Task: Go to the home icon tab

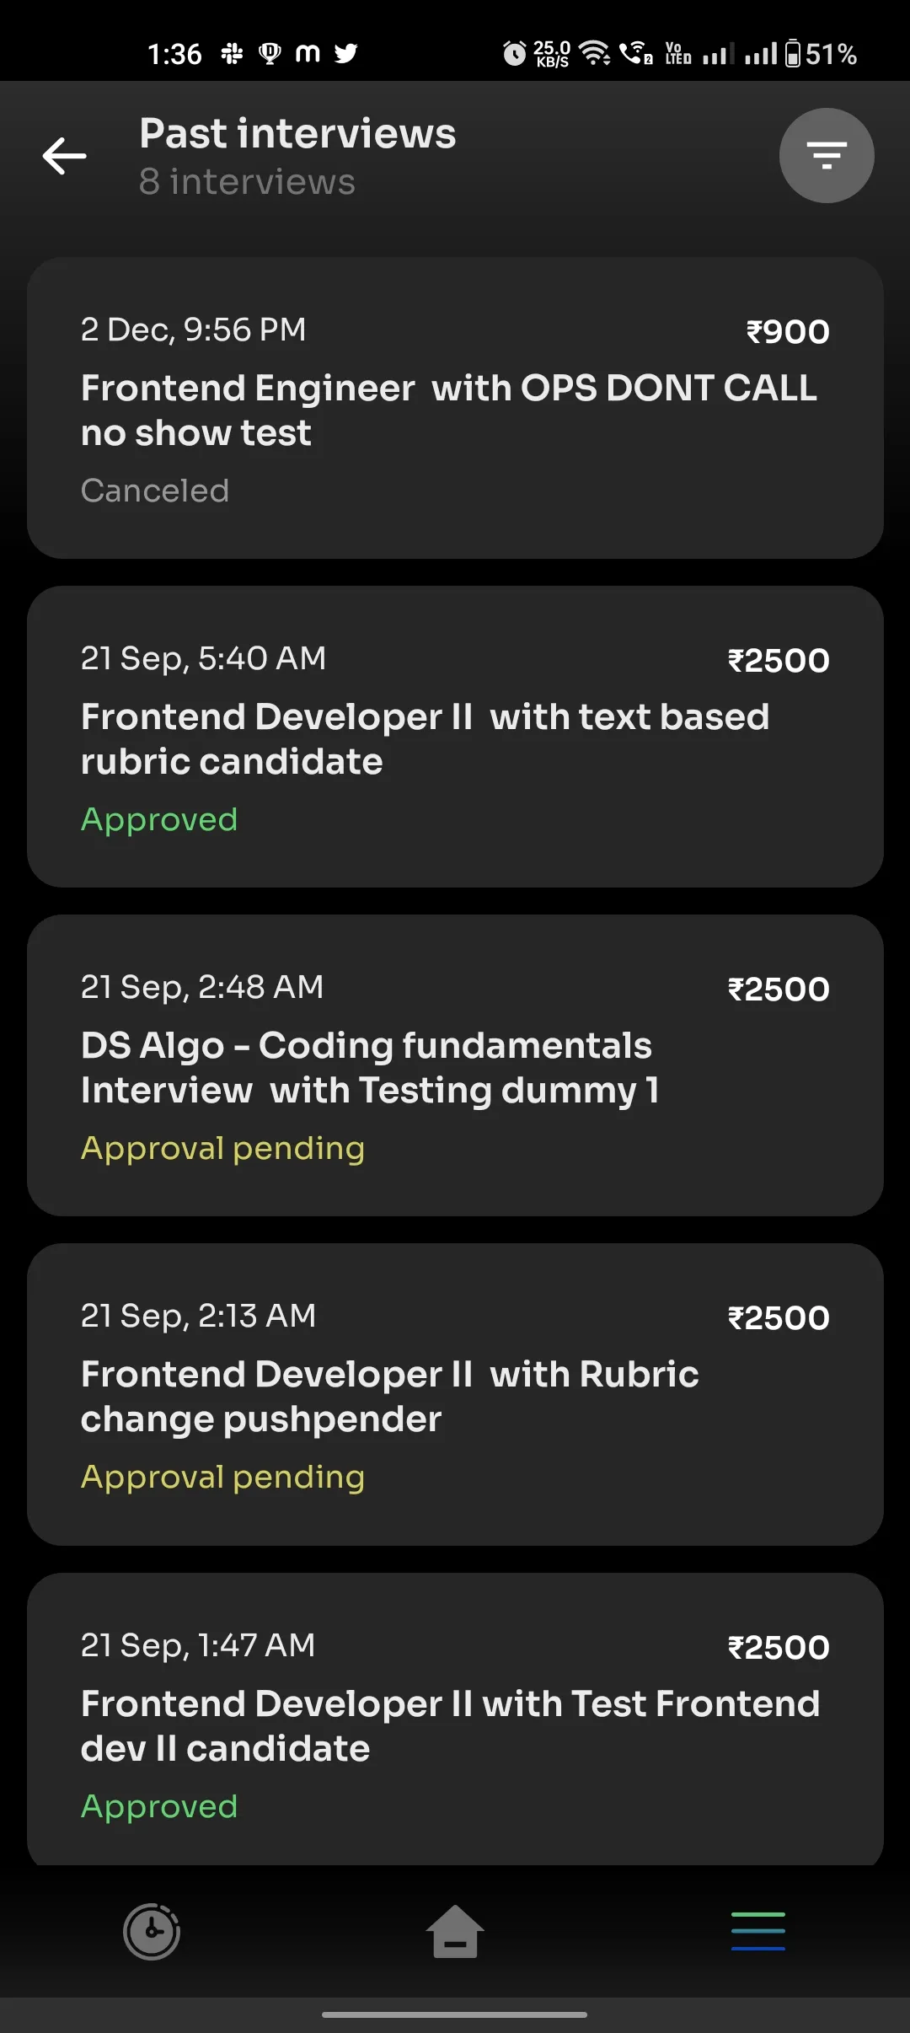Action: [455, 1931]
